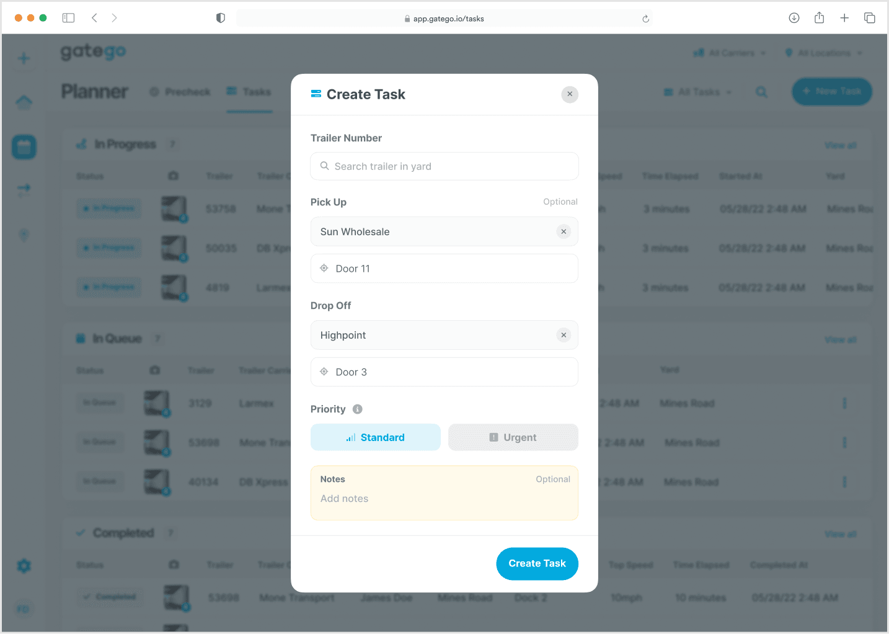
Task: Open row menu for trailer 40134
Action: coord(844,482)
